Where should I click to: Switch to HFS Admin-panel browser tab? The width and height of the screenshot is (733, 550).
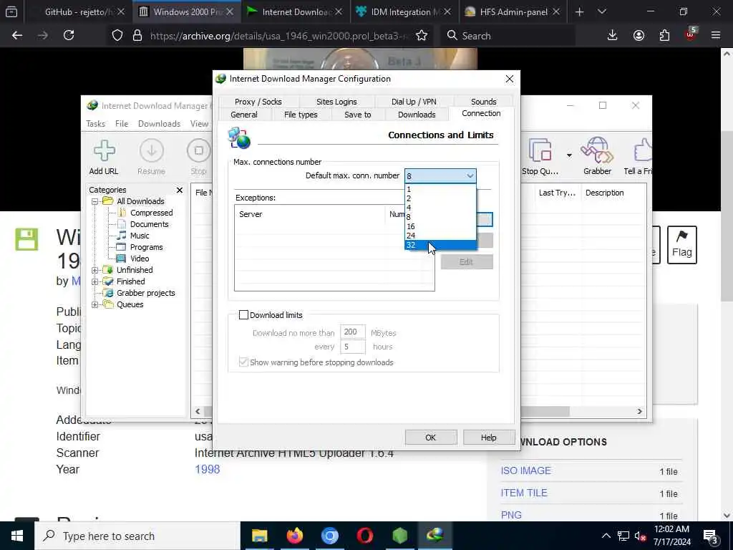pyautogui.click(x=514, y=12)
